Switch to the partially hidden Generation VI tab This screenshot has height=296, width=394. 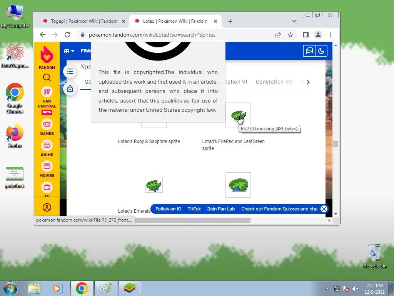pos(236,82)
